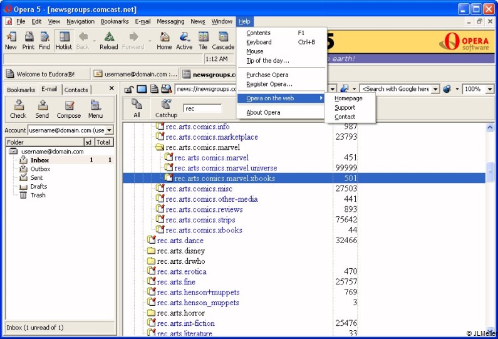
Task: Open rec.arts.comics.strips newsgroup
Action: coord(200,220)
